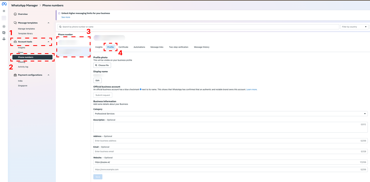The height and width of the screenshot is (182, 370).
Task: Open Insights under Account tools
Action: click(x=22, y=48)
